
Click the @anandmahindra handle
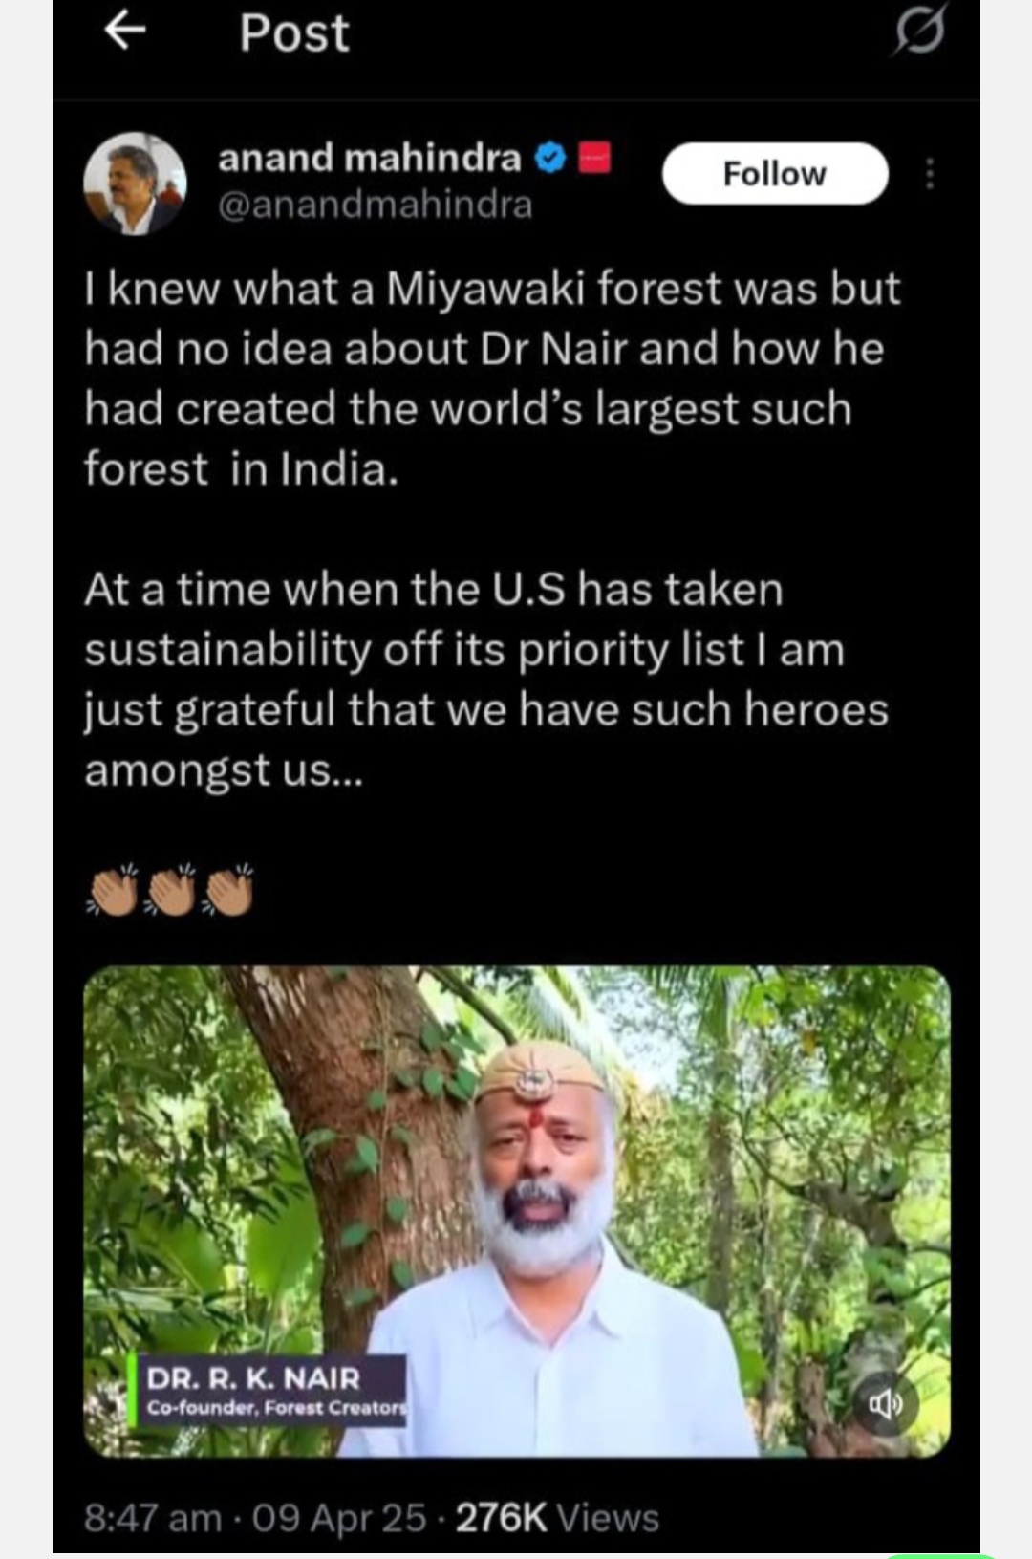[375, 205]
